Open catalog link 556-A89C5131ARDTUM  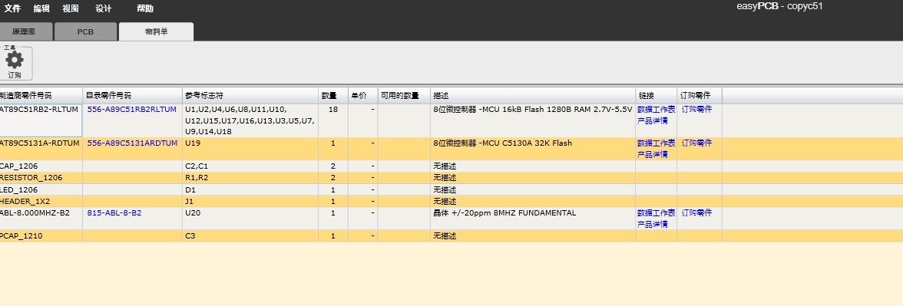point(132,143)
